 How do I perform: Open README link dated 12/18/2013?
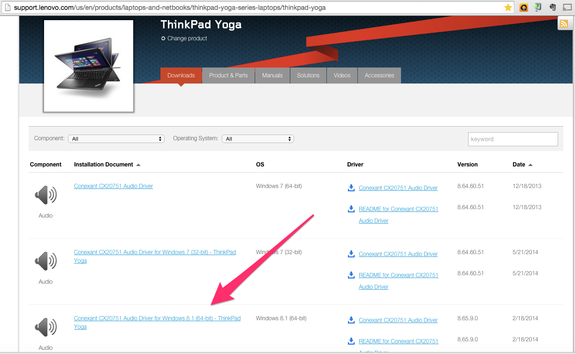point(398,215)
